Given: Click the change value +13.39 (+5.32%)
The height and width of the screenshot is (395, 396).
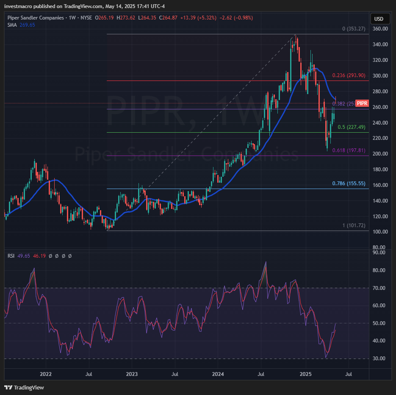Looking at the screenshot, I should tap(198, 18).
